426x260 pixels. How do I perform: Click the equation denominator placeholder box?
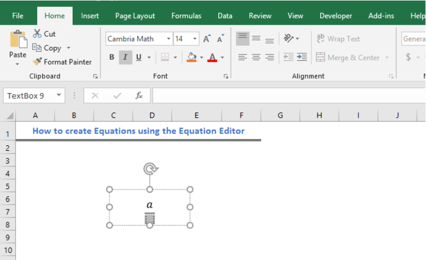point(149,219)
